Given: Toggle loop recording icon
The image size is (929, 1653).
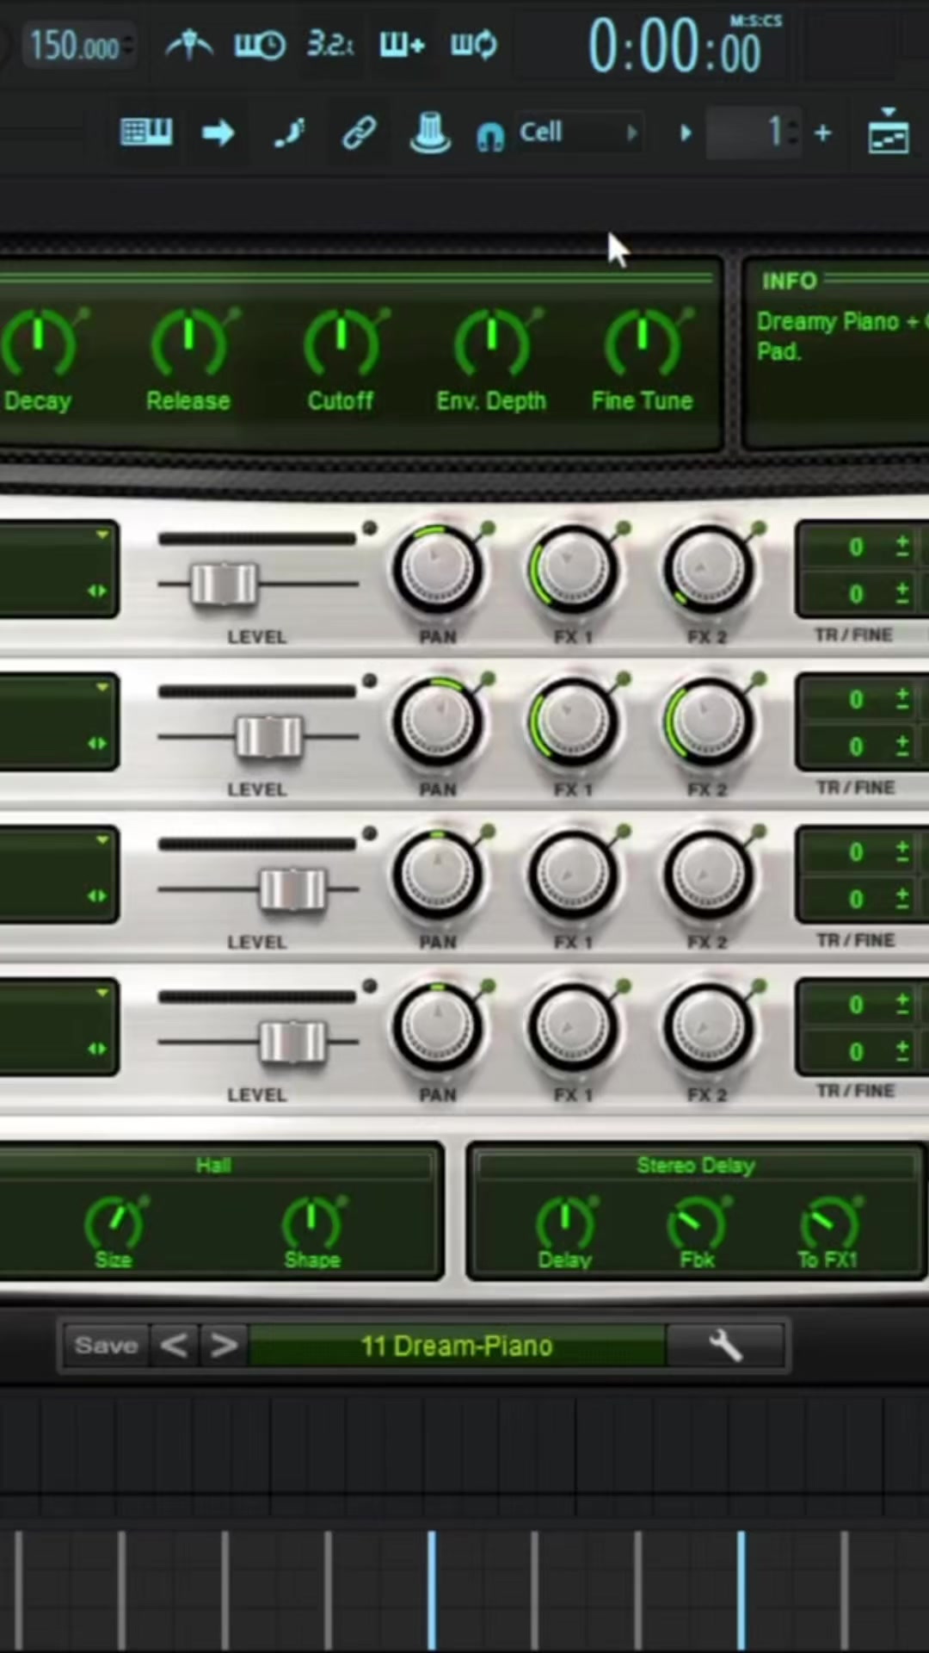Looking at the screenshot, I should [x=474, y=45].
